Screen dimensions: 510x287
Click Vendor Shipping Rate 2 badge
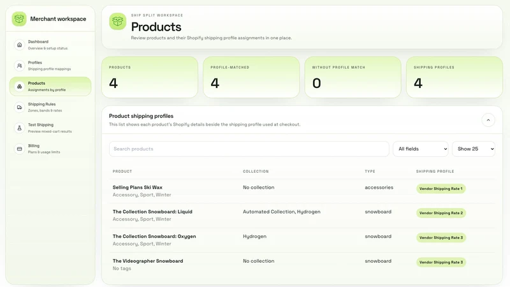pos(441,213)
